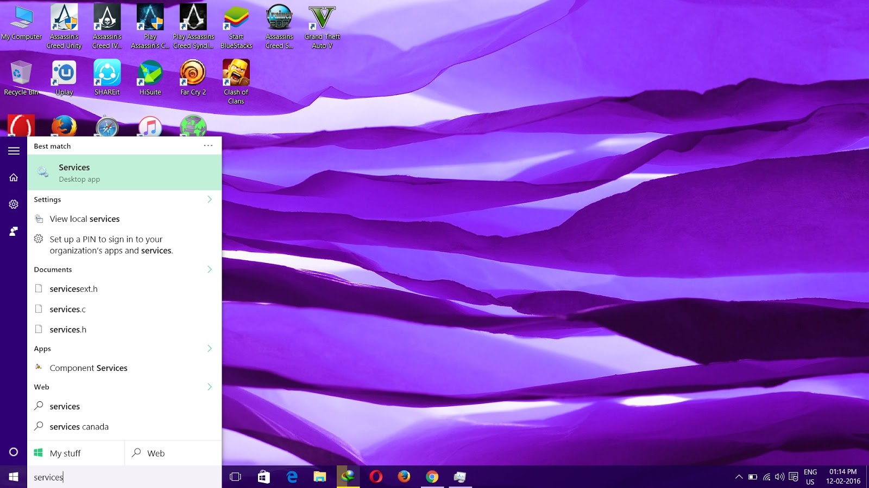
Task: Open the more options ellipsis beside Best match
Action: click(208, 146)
